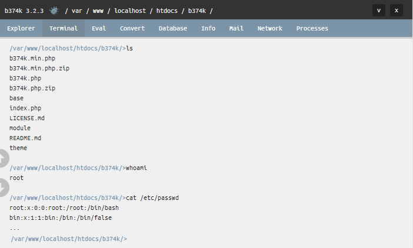
Task: Click 'www' in the path breadcrumb
Action: [98, 11]
